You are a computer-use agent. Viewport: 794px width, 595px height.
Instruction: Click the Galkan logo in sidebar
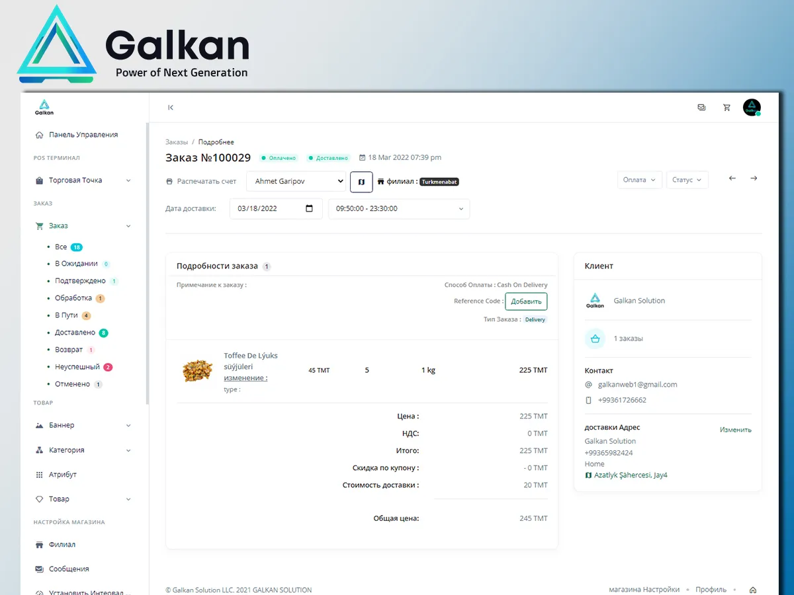pos(44,107)
